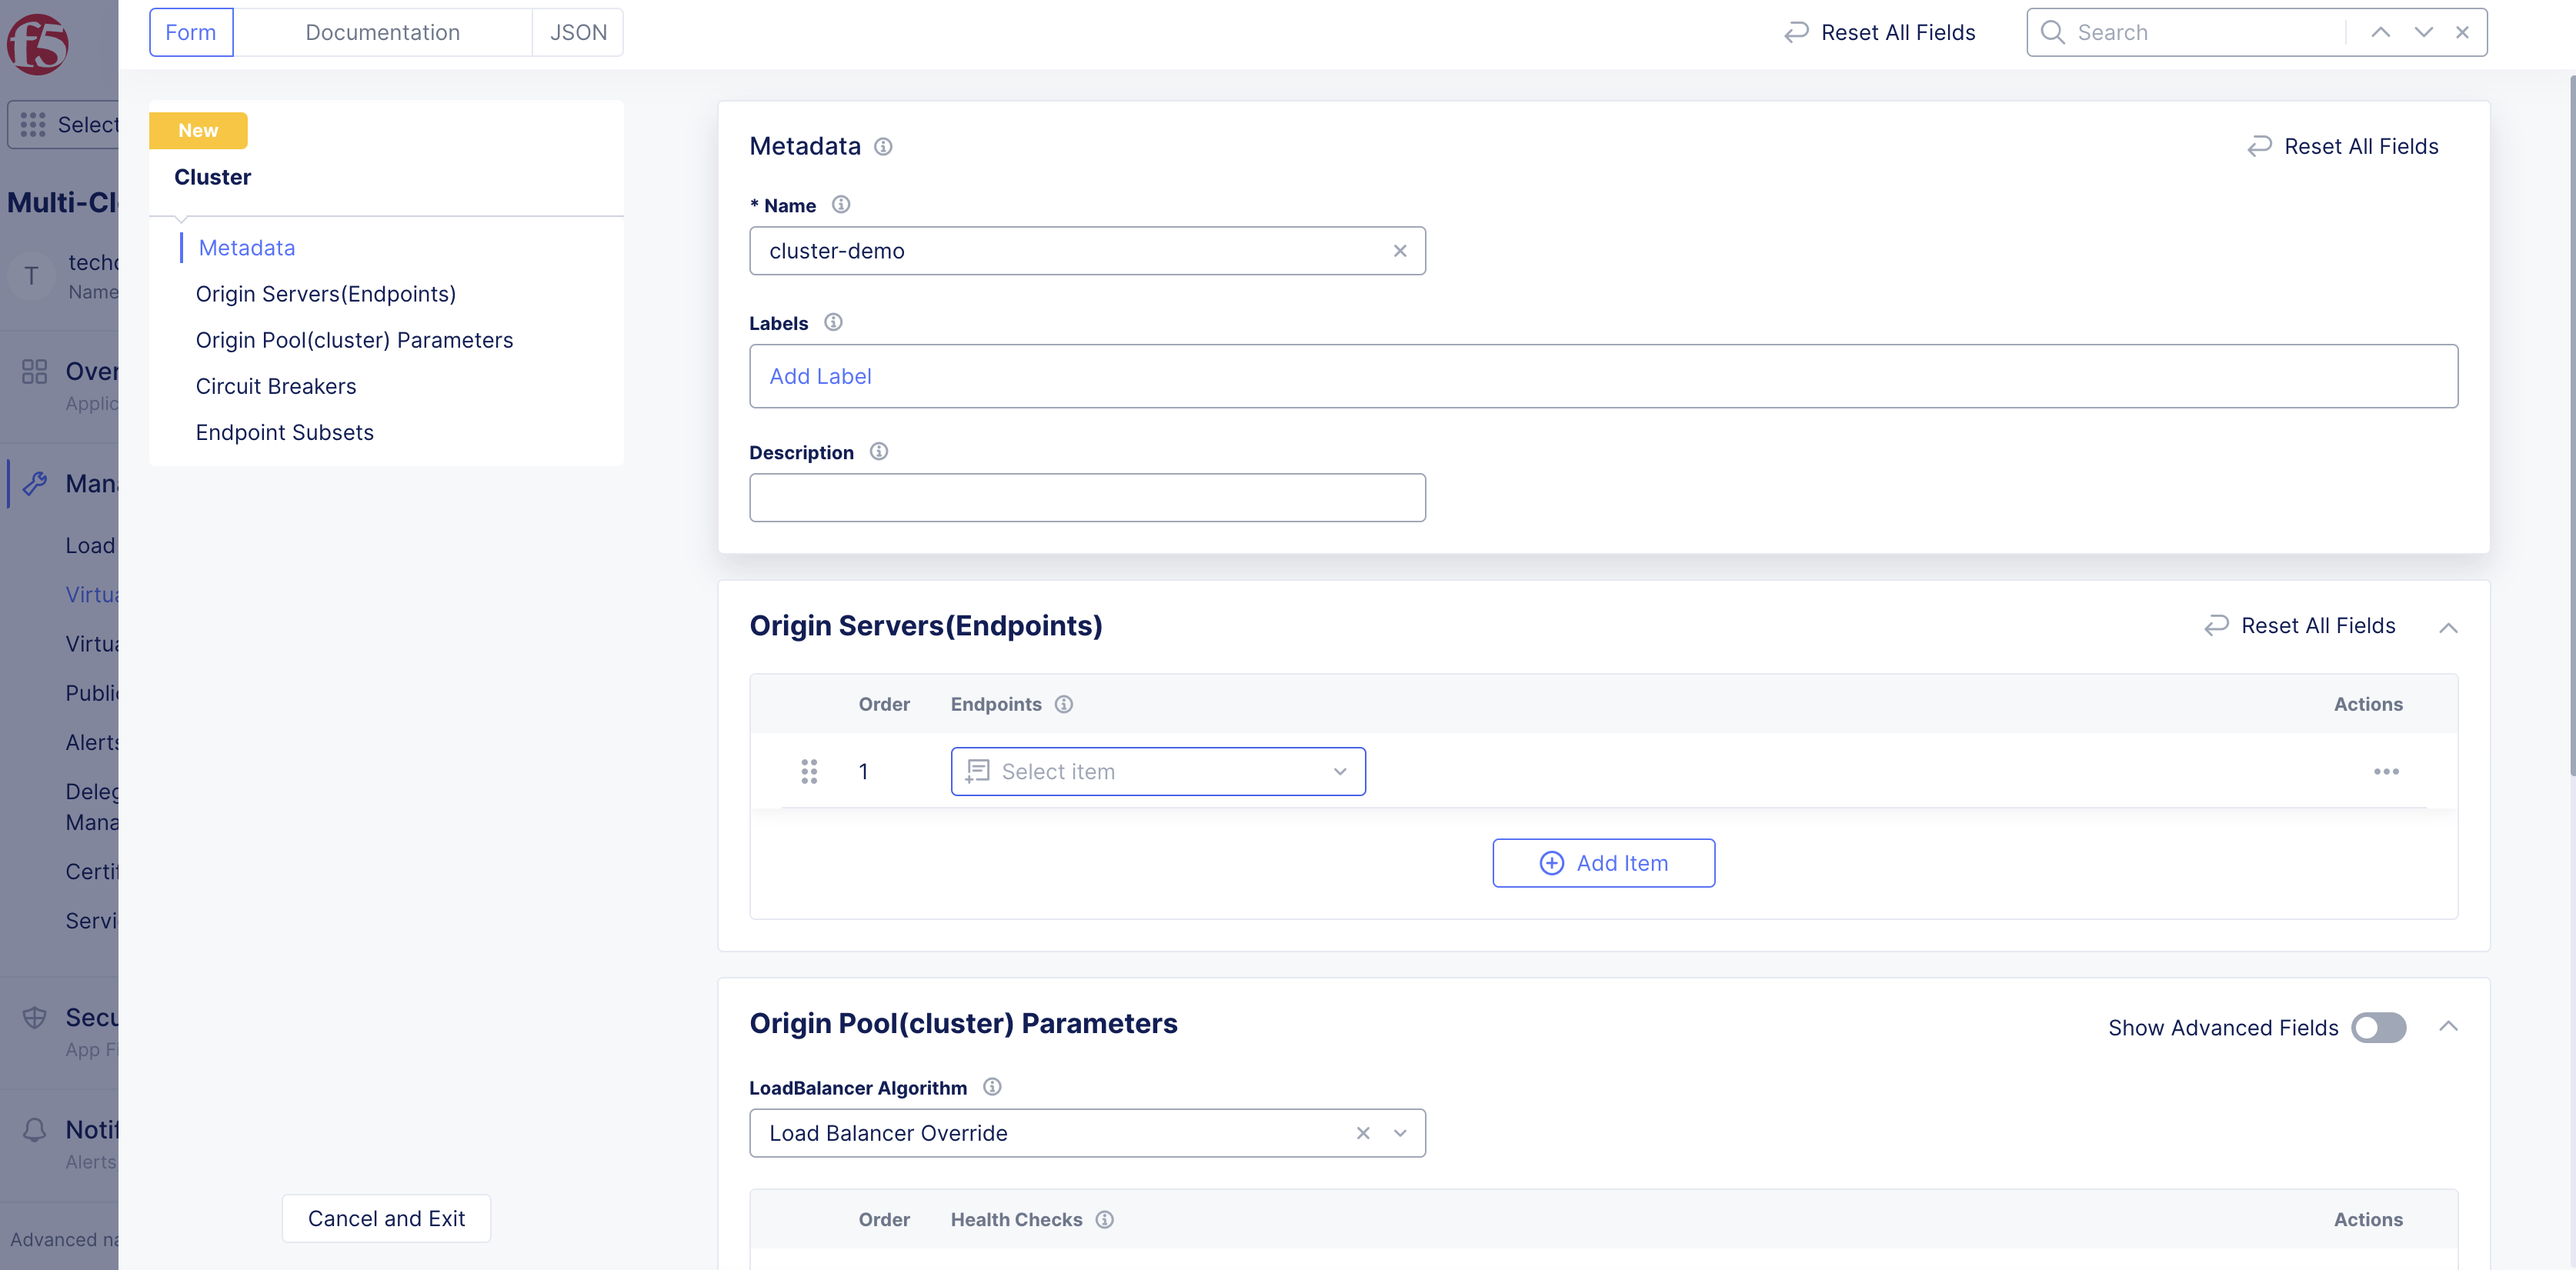Click the Add Label link
This screenshot has width=2576, height=1270.
pyautogui.click(x=820, y=376)
